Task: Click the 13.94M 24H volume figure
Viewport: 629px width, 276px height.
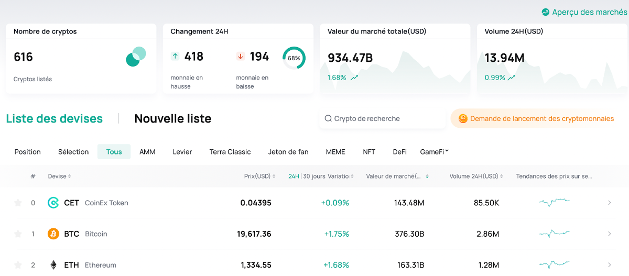Action: click(x=504, y=58)
